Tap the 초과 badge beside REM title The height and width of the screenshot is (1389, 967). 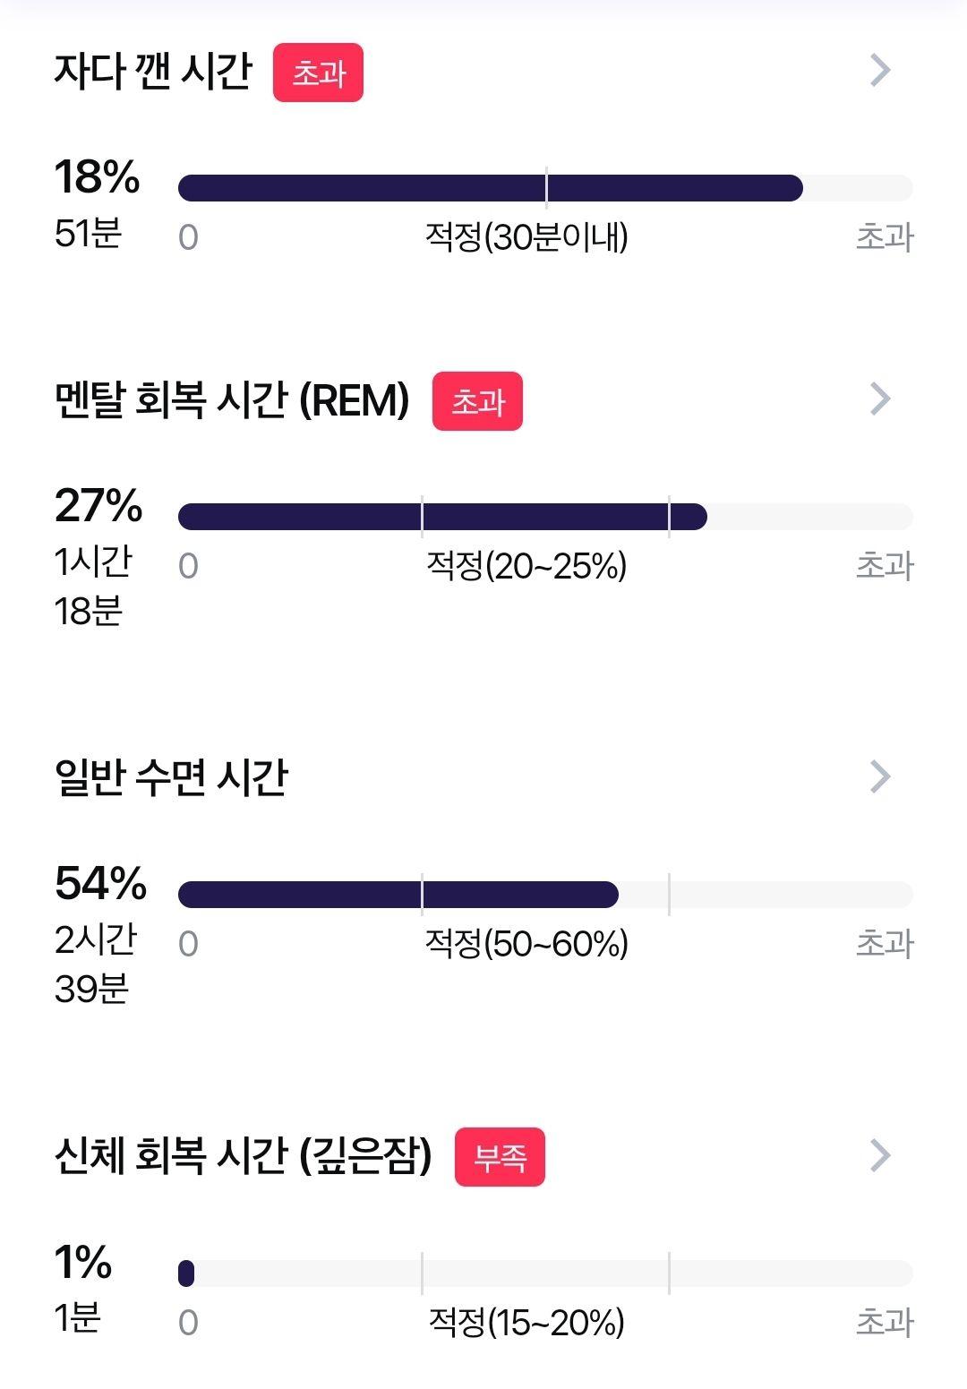tap(477, 401)
